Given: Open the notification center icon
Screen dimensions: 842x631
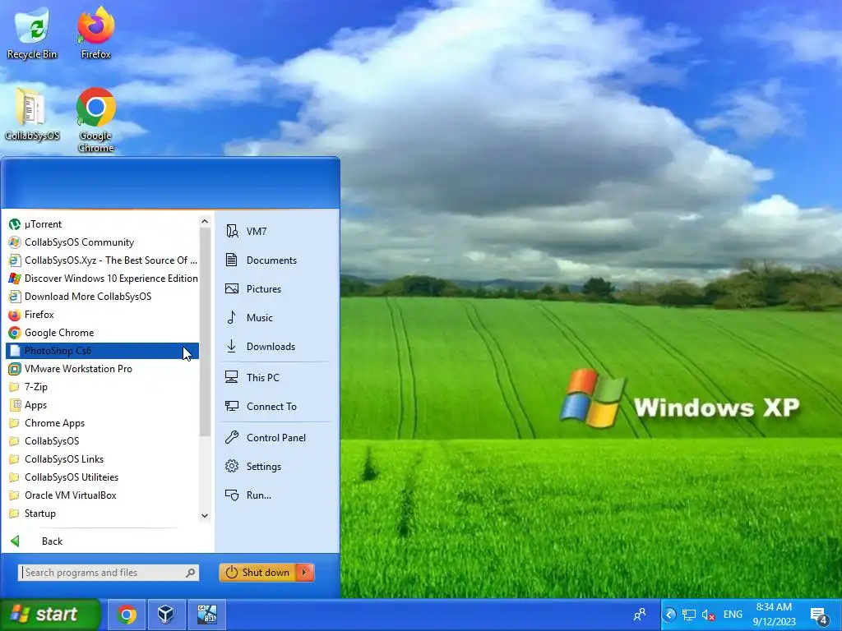Looking at the screenshot, I should point(820,615).
